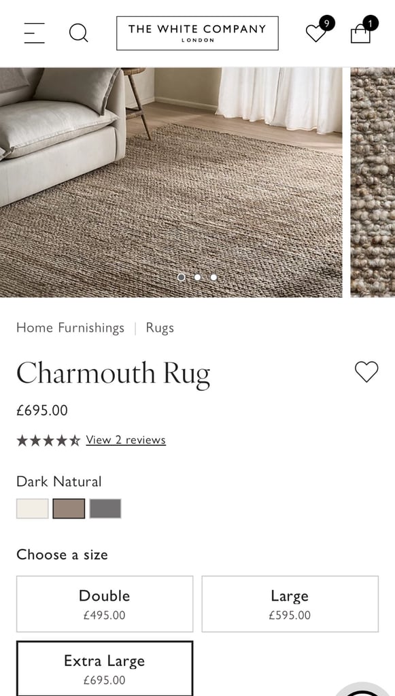Image resolution: width=395 pixels, height=696 pixels.
Task: Select the Large size option
Action: 290,604
